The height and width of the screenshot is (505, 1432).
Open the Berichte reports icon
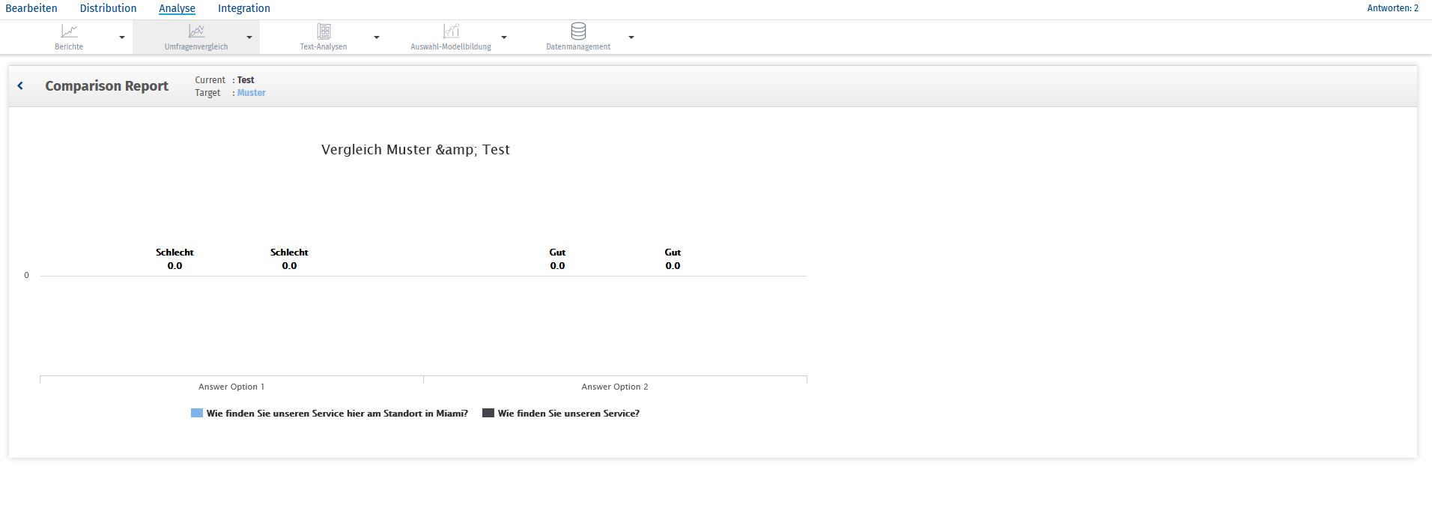coord(69,31)
